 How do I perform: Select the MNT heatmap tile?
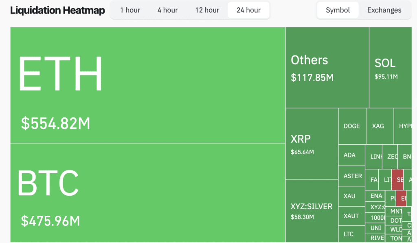pyautogui.click(x=394, y=212)
